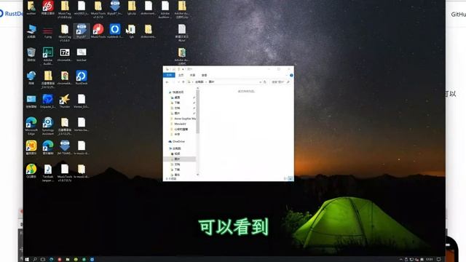Select the new text document .txt icon
This screenshot has height=262, width=466.
[181, 33]
